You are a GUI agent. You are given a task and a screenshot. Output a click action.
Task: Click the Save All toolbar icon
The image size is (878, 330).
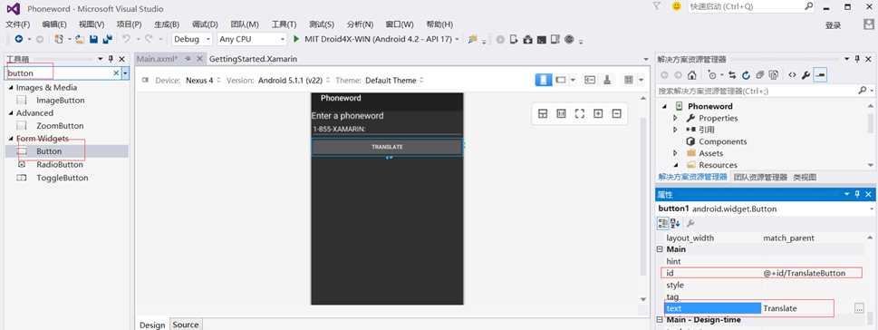coord(107,39)
